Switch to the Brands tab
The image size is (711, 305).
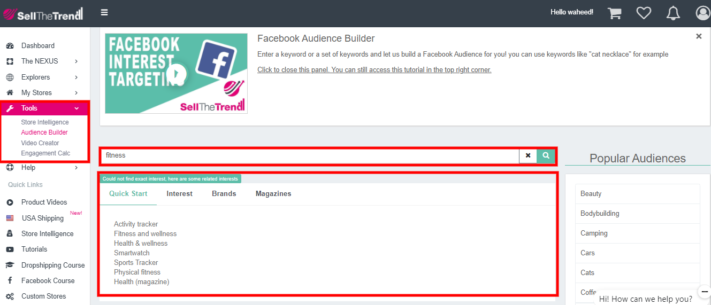[224, 194]
